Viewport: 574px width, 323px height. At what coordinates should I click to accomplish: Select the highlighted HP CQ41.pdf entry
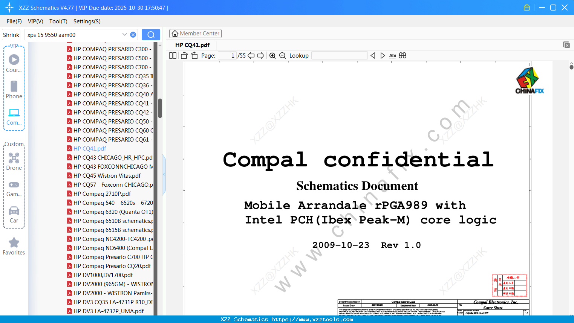coord(86,148)
